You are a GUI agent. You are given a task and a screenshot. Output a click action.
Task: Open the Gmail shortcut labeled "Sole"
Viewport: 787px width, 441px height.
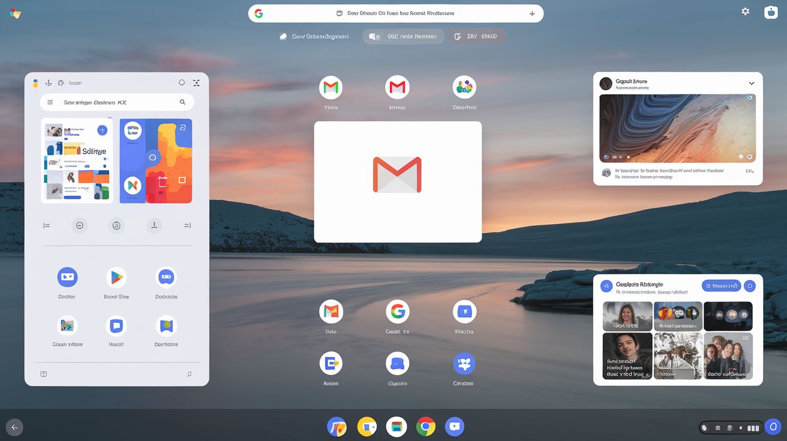pos(331,311)
